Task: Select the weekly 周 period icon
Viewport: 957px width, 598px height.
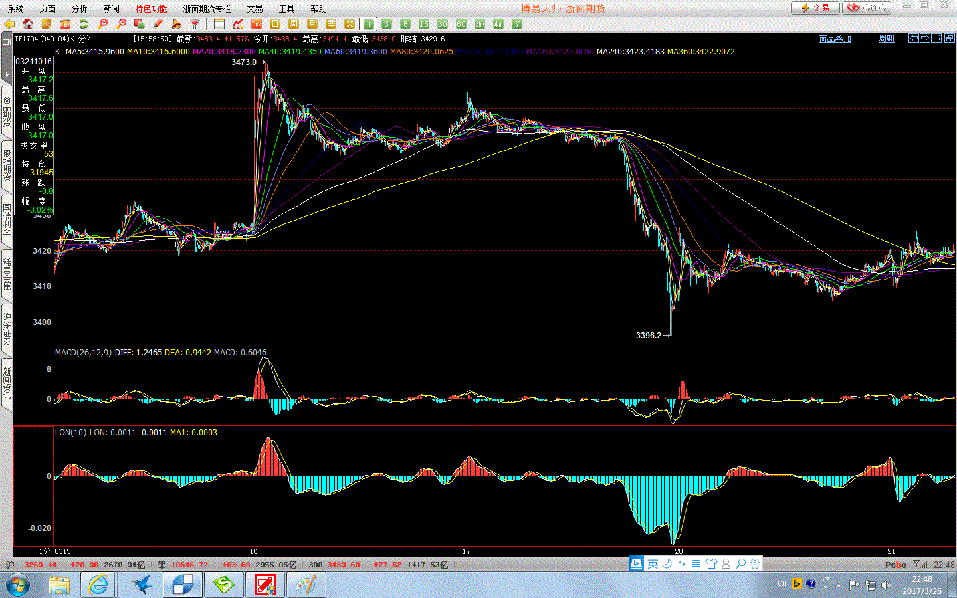Action: 294,24
